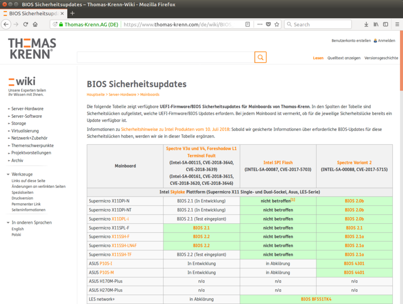Screen dimensions: 403x304
Task: Expand the Server-Software sidebar item
Action: [26, 116]
